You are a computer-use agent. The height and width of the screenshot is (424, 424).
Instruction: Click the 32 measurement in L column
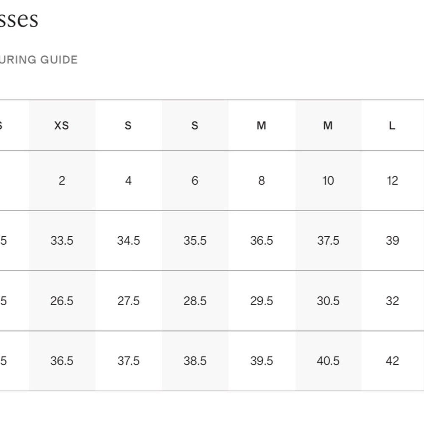392,301
